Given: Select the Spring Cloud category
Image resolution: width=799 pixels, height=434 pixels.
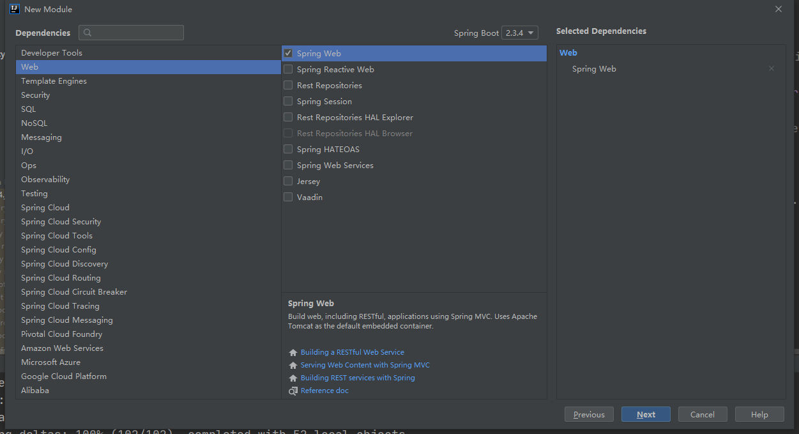Looking at the screenshot, I should [x=148, y=208].
